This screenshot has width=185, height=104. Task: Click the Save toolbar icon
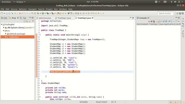(x=7, y=13)
